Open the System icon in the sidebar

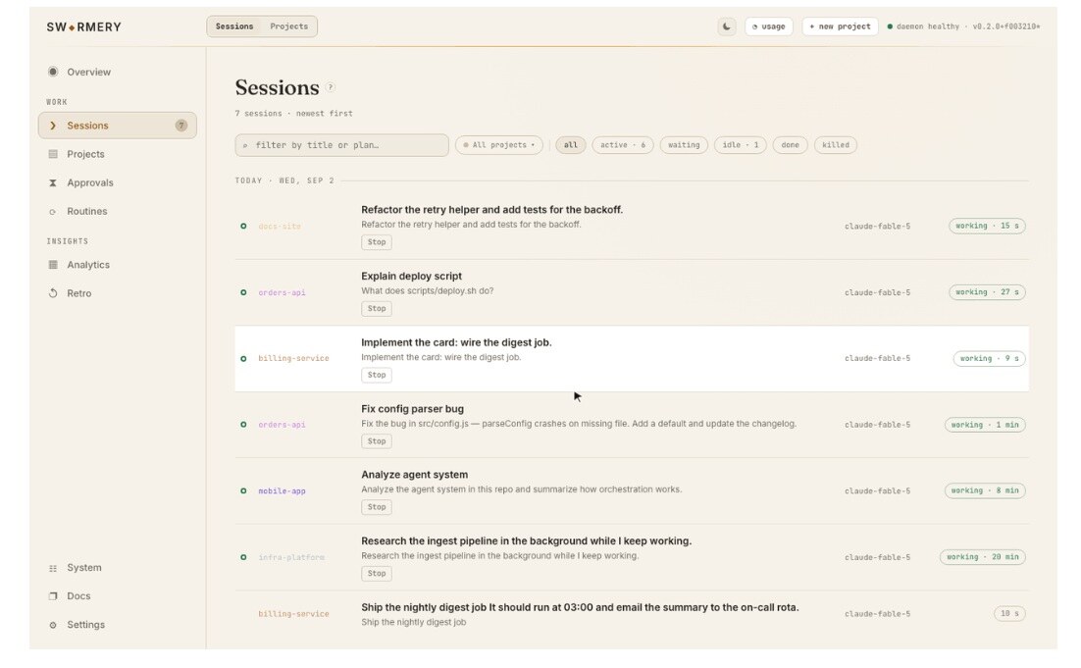click(x=53, y=568)
